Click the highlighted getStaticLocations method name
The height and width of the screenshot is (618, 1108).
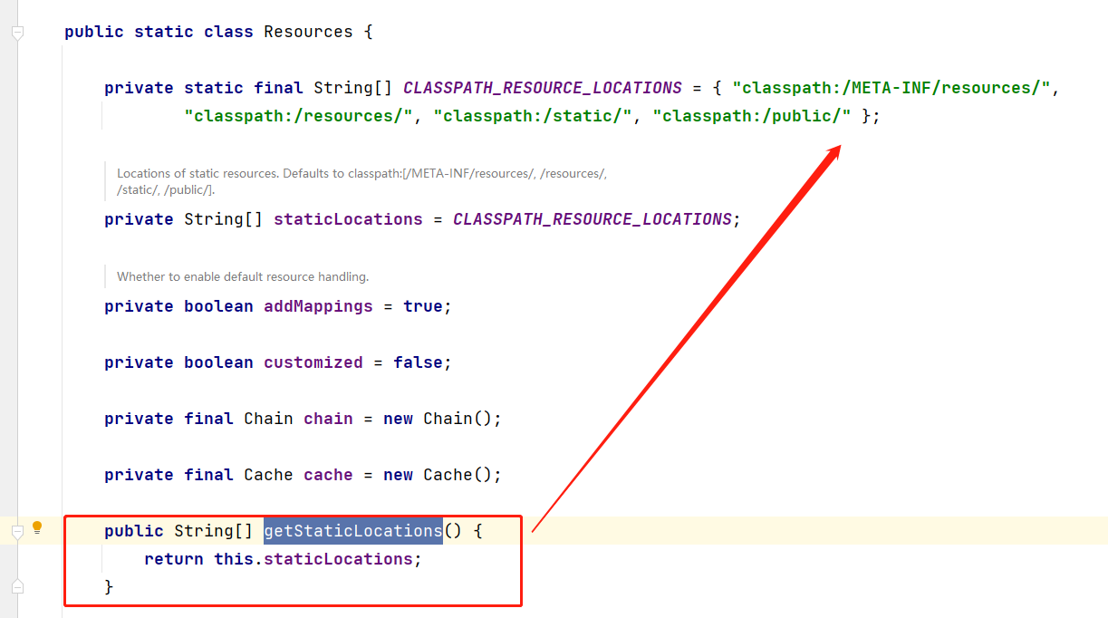(x=353, y=531)
